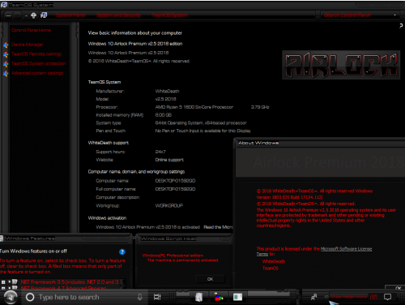This screenshot has height=305, width=405.
Task: Click 'The machine is permanently activated' message
Action: (183, 260)
